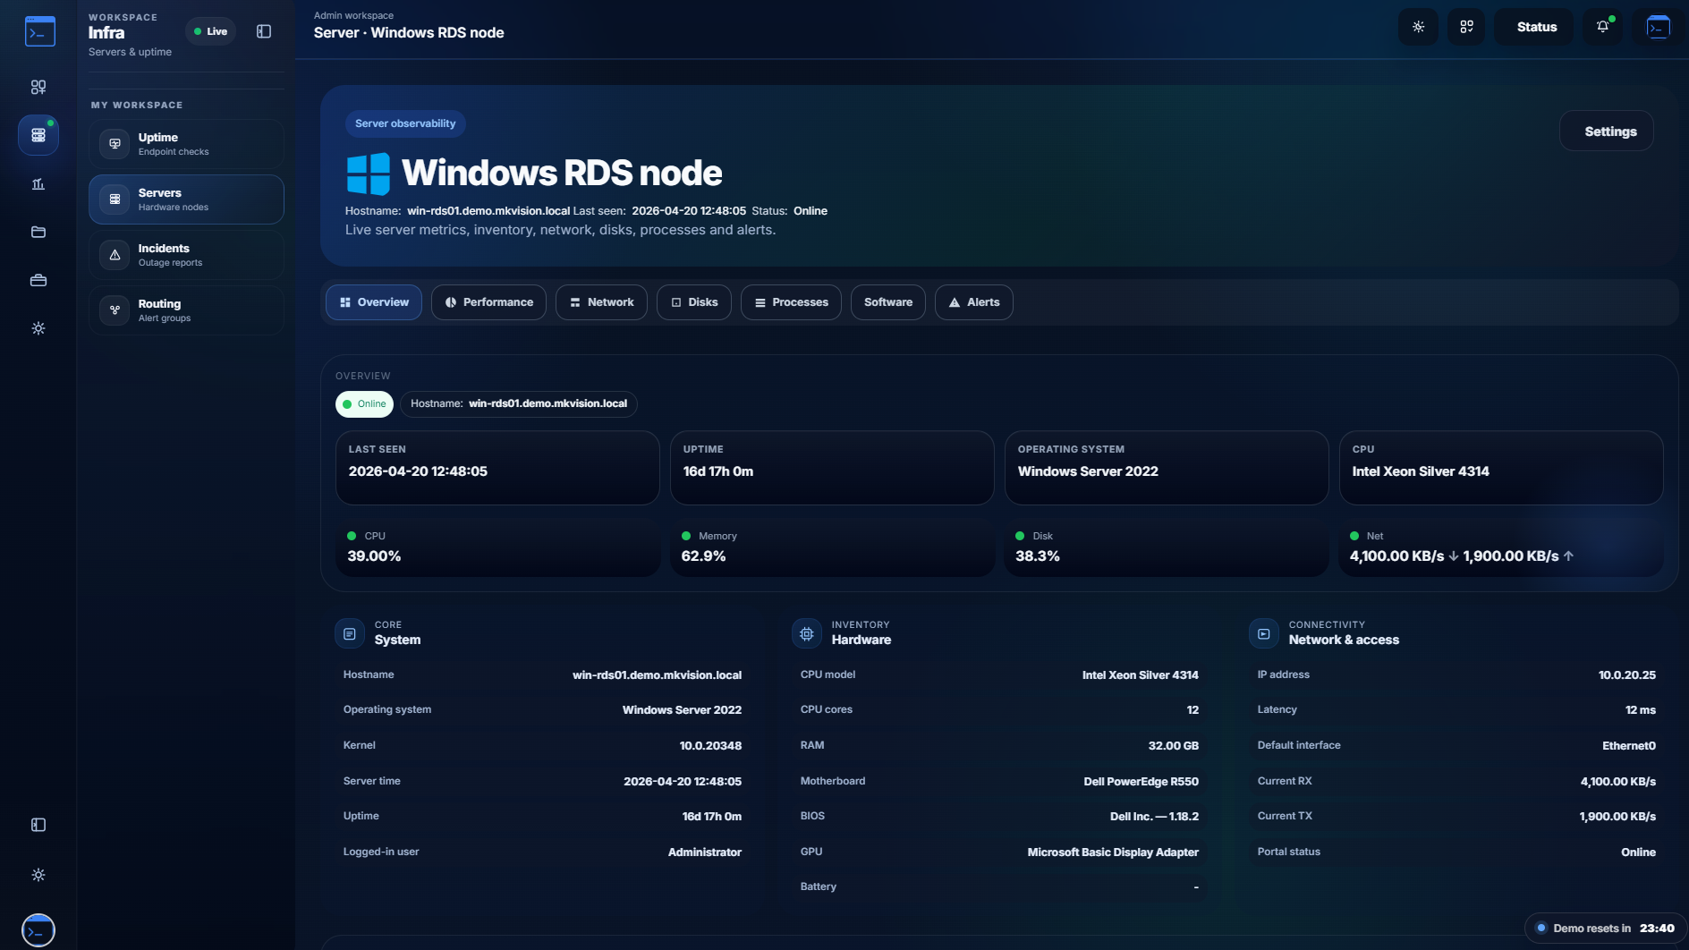
Task: Click the Uptime monitor icon in sidebar
Action: pos(115,143)
